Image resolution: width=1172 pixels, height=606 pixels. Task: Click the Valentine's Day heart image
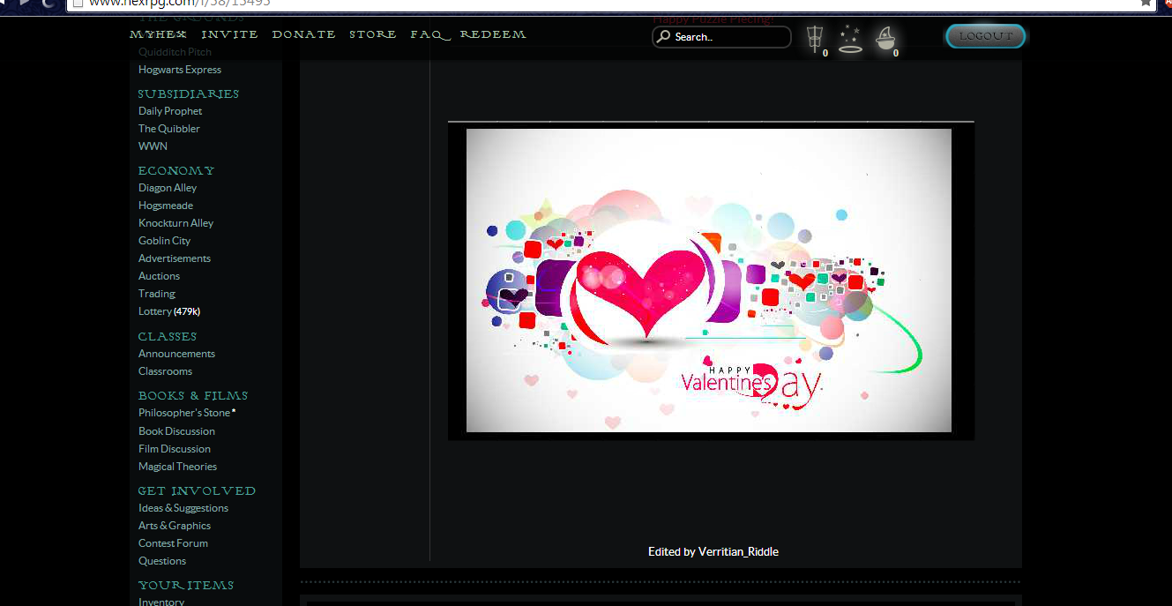709,281
